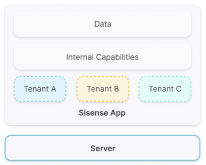Select the Server box
The width and height of the screenshot is (206, 165).
(103, 148)
